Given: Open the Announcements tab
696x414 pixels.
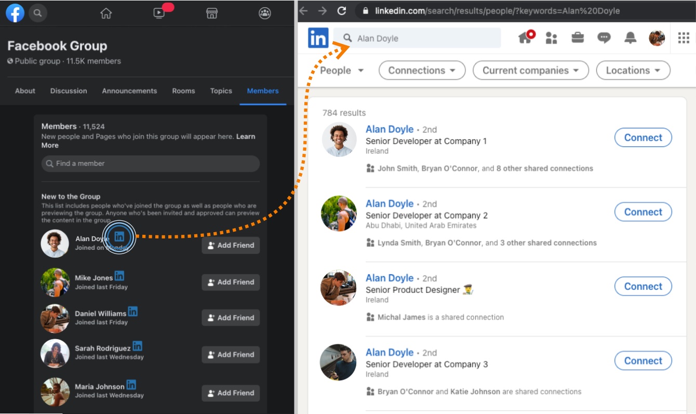Looking at the screenshot, I should tap(129, 91).
